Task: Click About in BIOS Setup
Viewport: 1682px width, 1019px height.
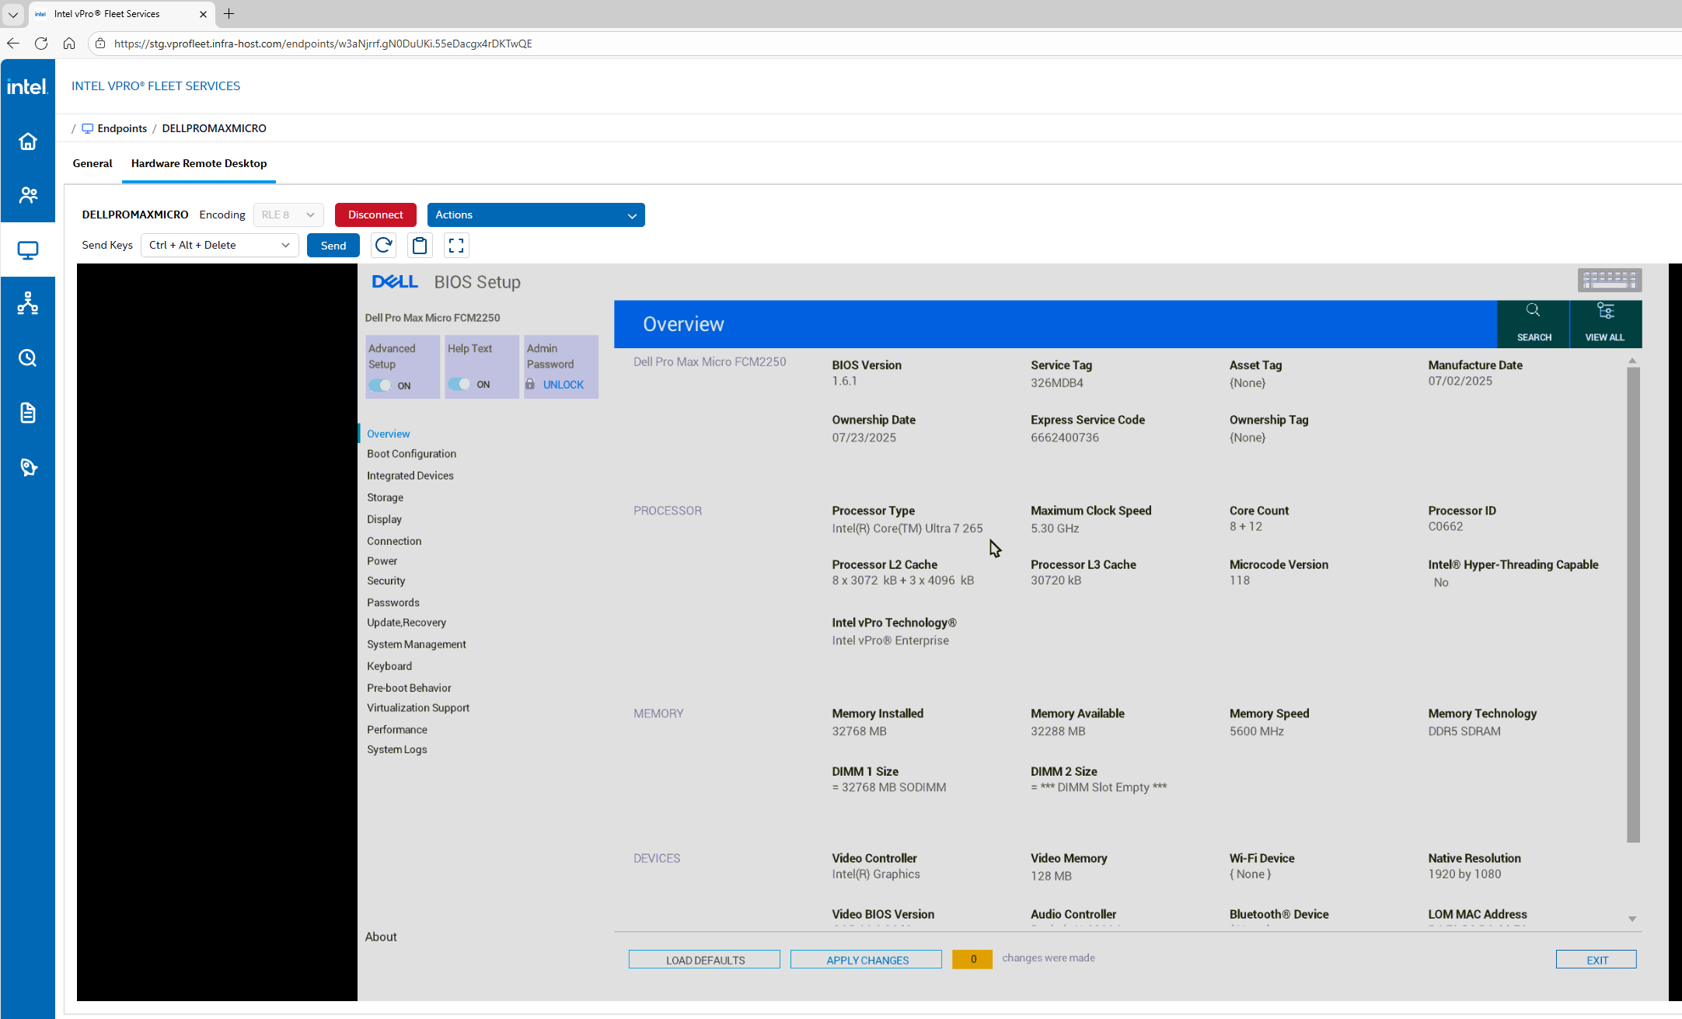Action: [x=381, y=937]
